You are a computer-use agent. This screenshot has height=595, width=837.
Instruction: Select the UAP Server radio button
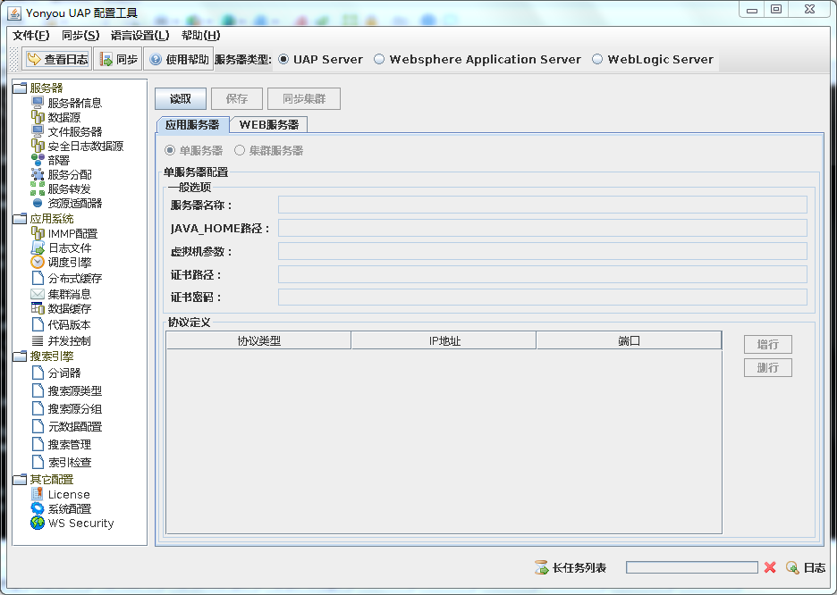282,59
